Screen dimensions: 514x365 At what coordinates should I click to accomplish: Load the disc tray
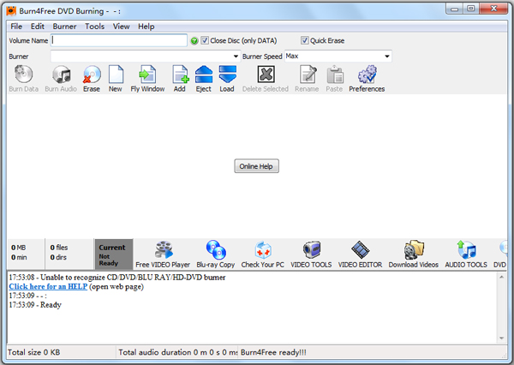227,75
